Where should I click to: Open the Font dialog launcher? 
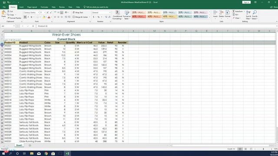tap(52, 22)
